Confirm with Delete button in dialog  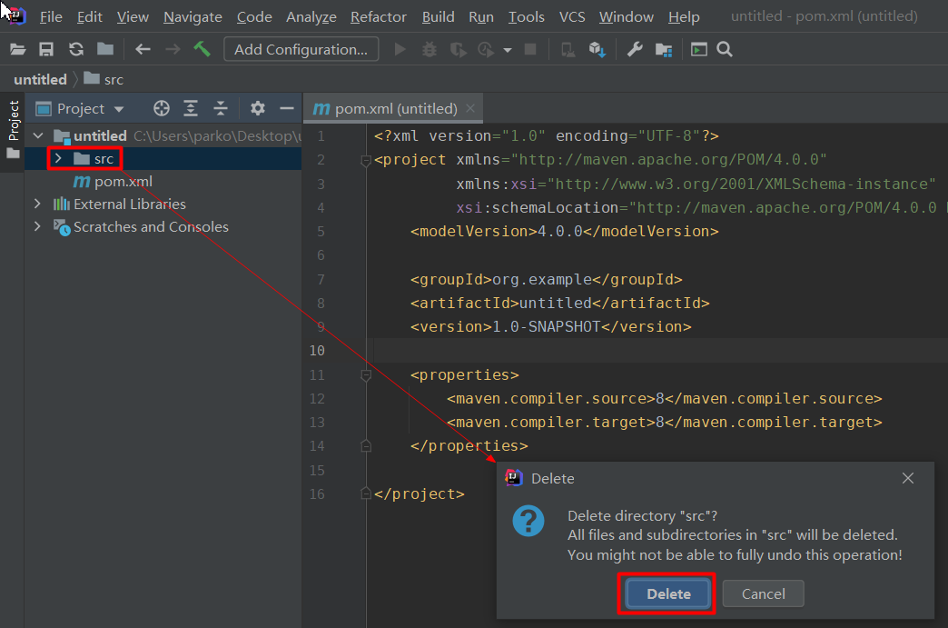click(668, 593)
